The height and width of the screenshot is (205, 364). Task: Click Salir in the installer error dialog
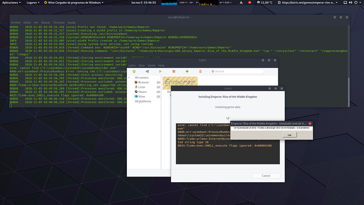tap(289, 135)
